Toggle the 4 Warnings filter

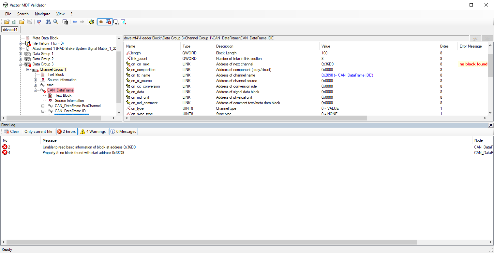coord(93,131)
